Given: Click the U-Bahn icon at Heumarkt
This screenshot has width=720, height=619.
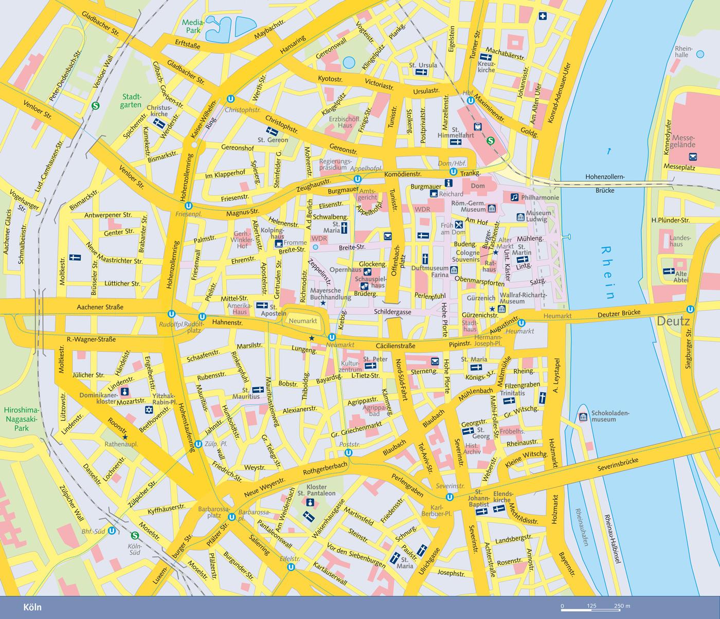Looking at the screenshot, I should tap(521, 323).
